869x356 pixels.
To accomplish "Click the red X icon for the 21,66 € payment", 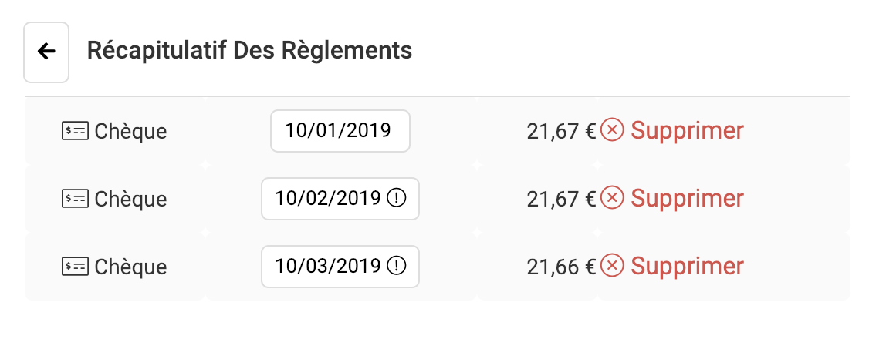I will click(613, 266).
